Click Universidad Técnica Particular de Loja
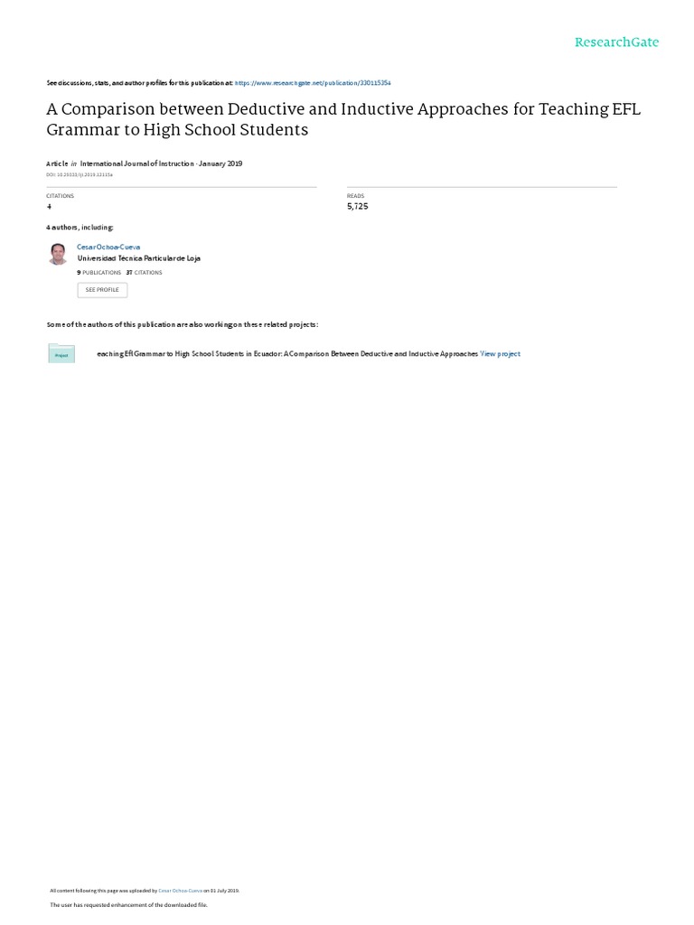 (x=138, y=258)
